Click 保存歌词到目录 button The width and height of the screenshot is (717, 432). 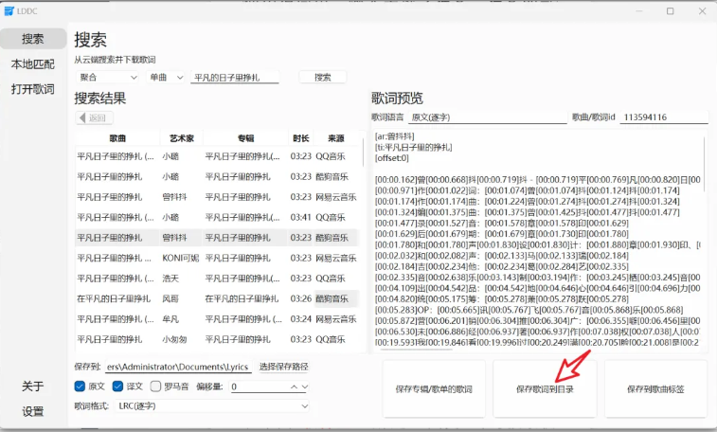(x=545, y=389)
